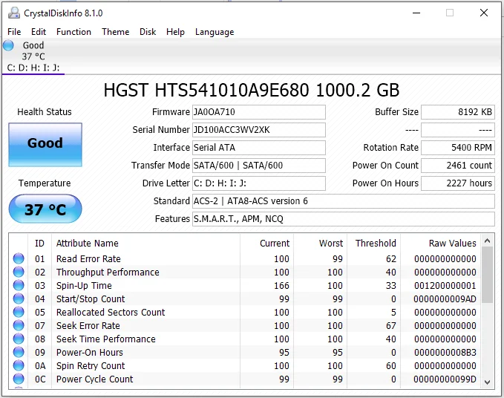
Task: Click the Interface field Serial ATA
Action: (259, 148)
